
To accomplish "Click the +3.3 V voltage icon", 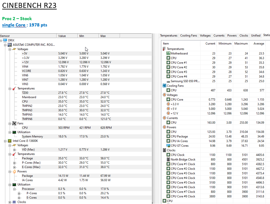I will point(168,104).
